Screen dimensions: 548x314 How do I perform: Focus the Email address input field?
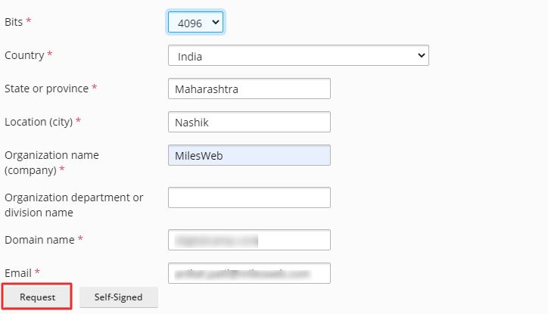(x=249, y=273)
